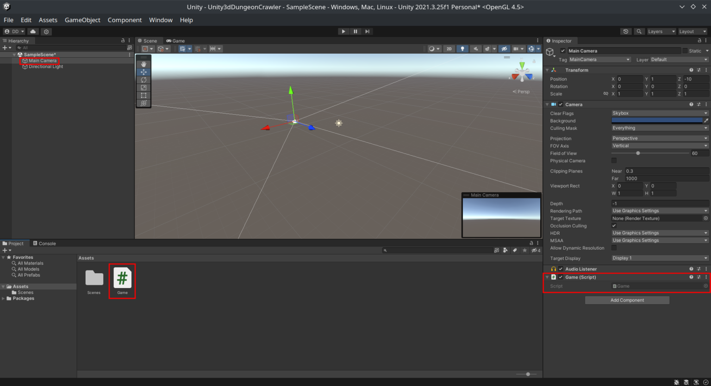
Task: Collapse the Transform component
Action: pyautogui.click(x=547, y=70)
